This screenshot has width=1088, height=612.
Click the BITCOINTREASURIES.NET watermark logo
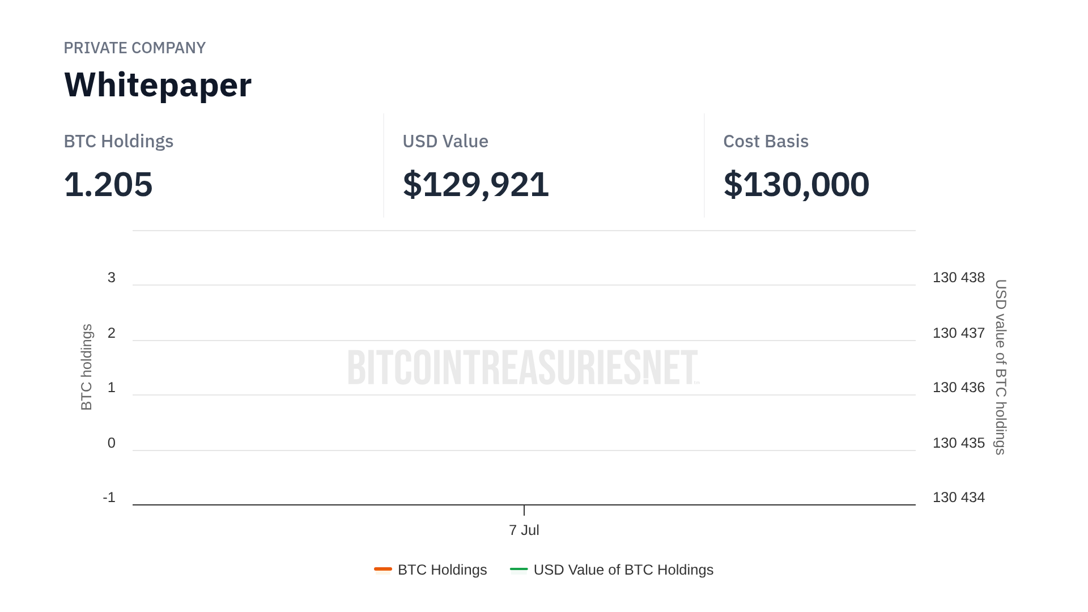point(523,367)
